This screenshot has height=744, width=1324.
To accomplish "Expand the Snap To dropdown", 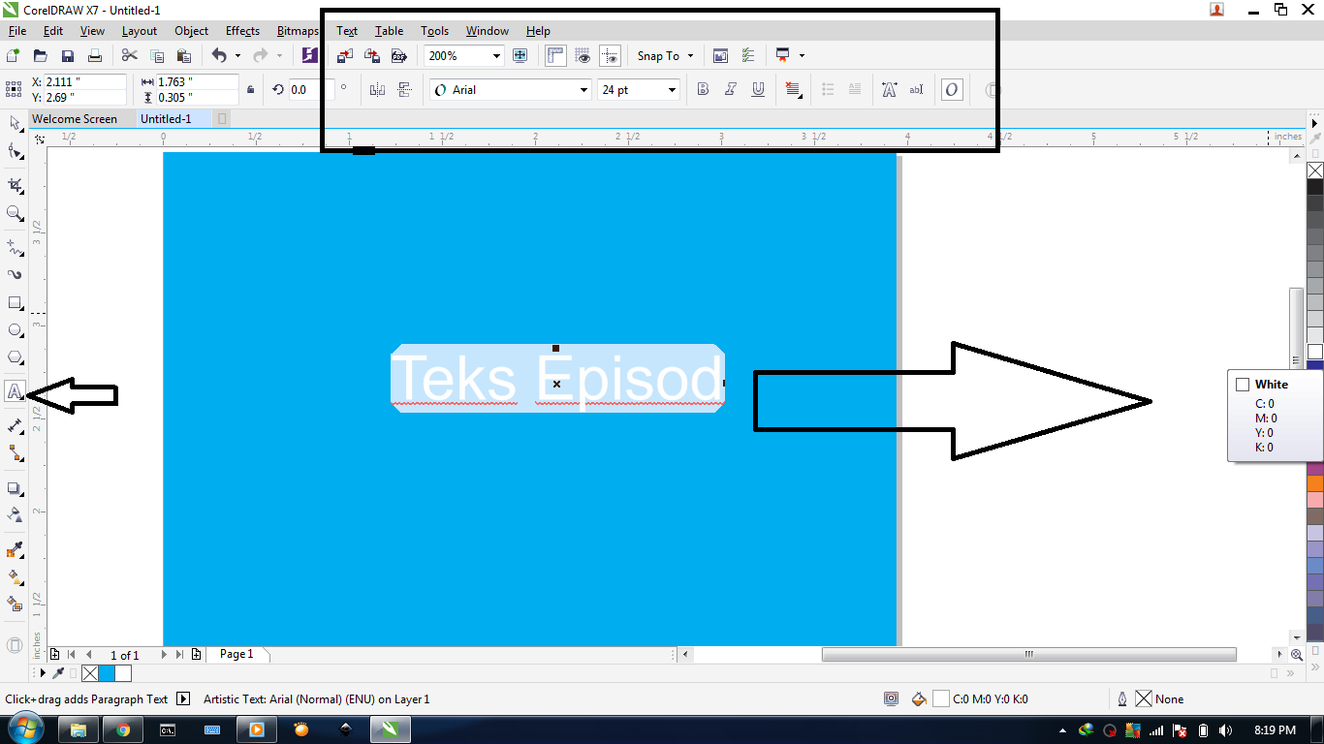I will pos(690,56).
